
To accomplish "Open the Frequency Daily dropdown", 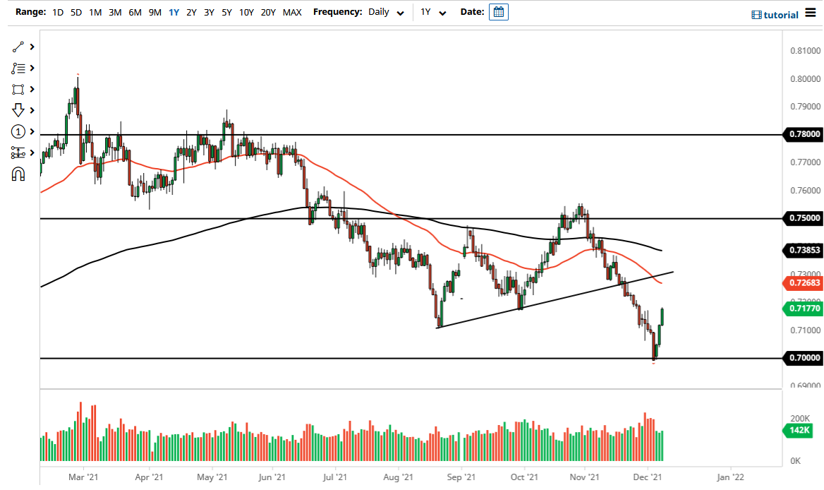I will pos(385,12).
